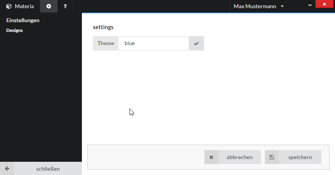Minimize the Materia window
The image size is (335, 175).
point(310,5)
